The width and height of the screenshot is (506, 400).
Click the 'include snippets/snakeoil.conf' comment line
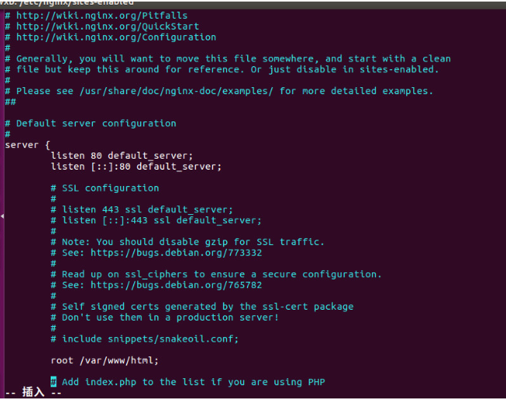click(150, 339)
